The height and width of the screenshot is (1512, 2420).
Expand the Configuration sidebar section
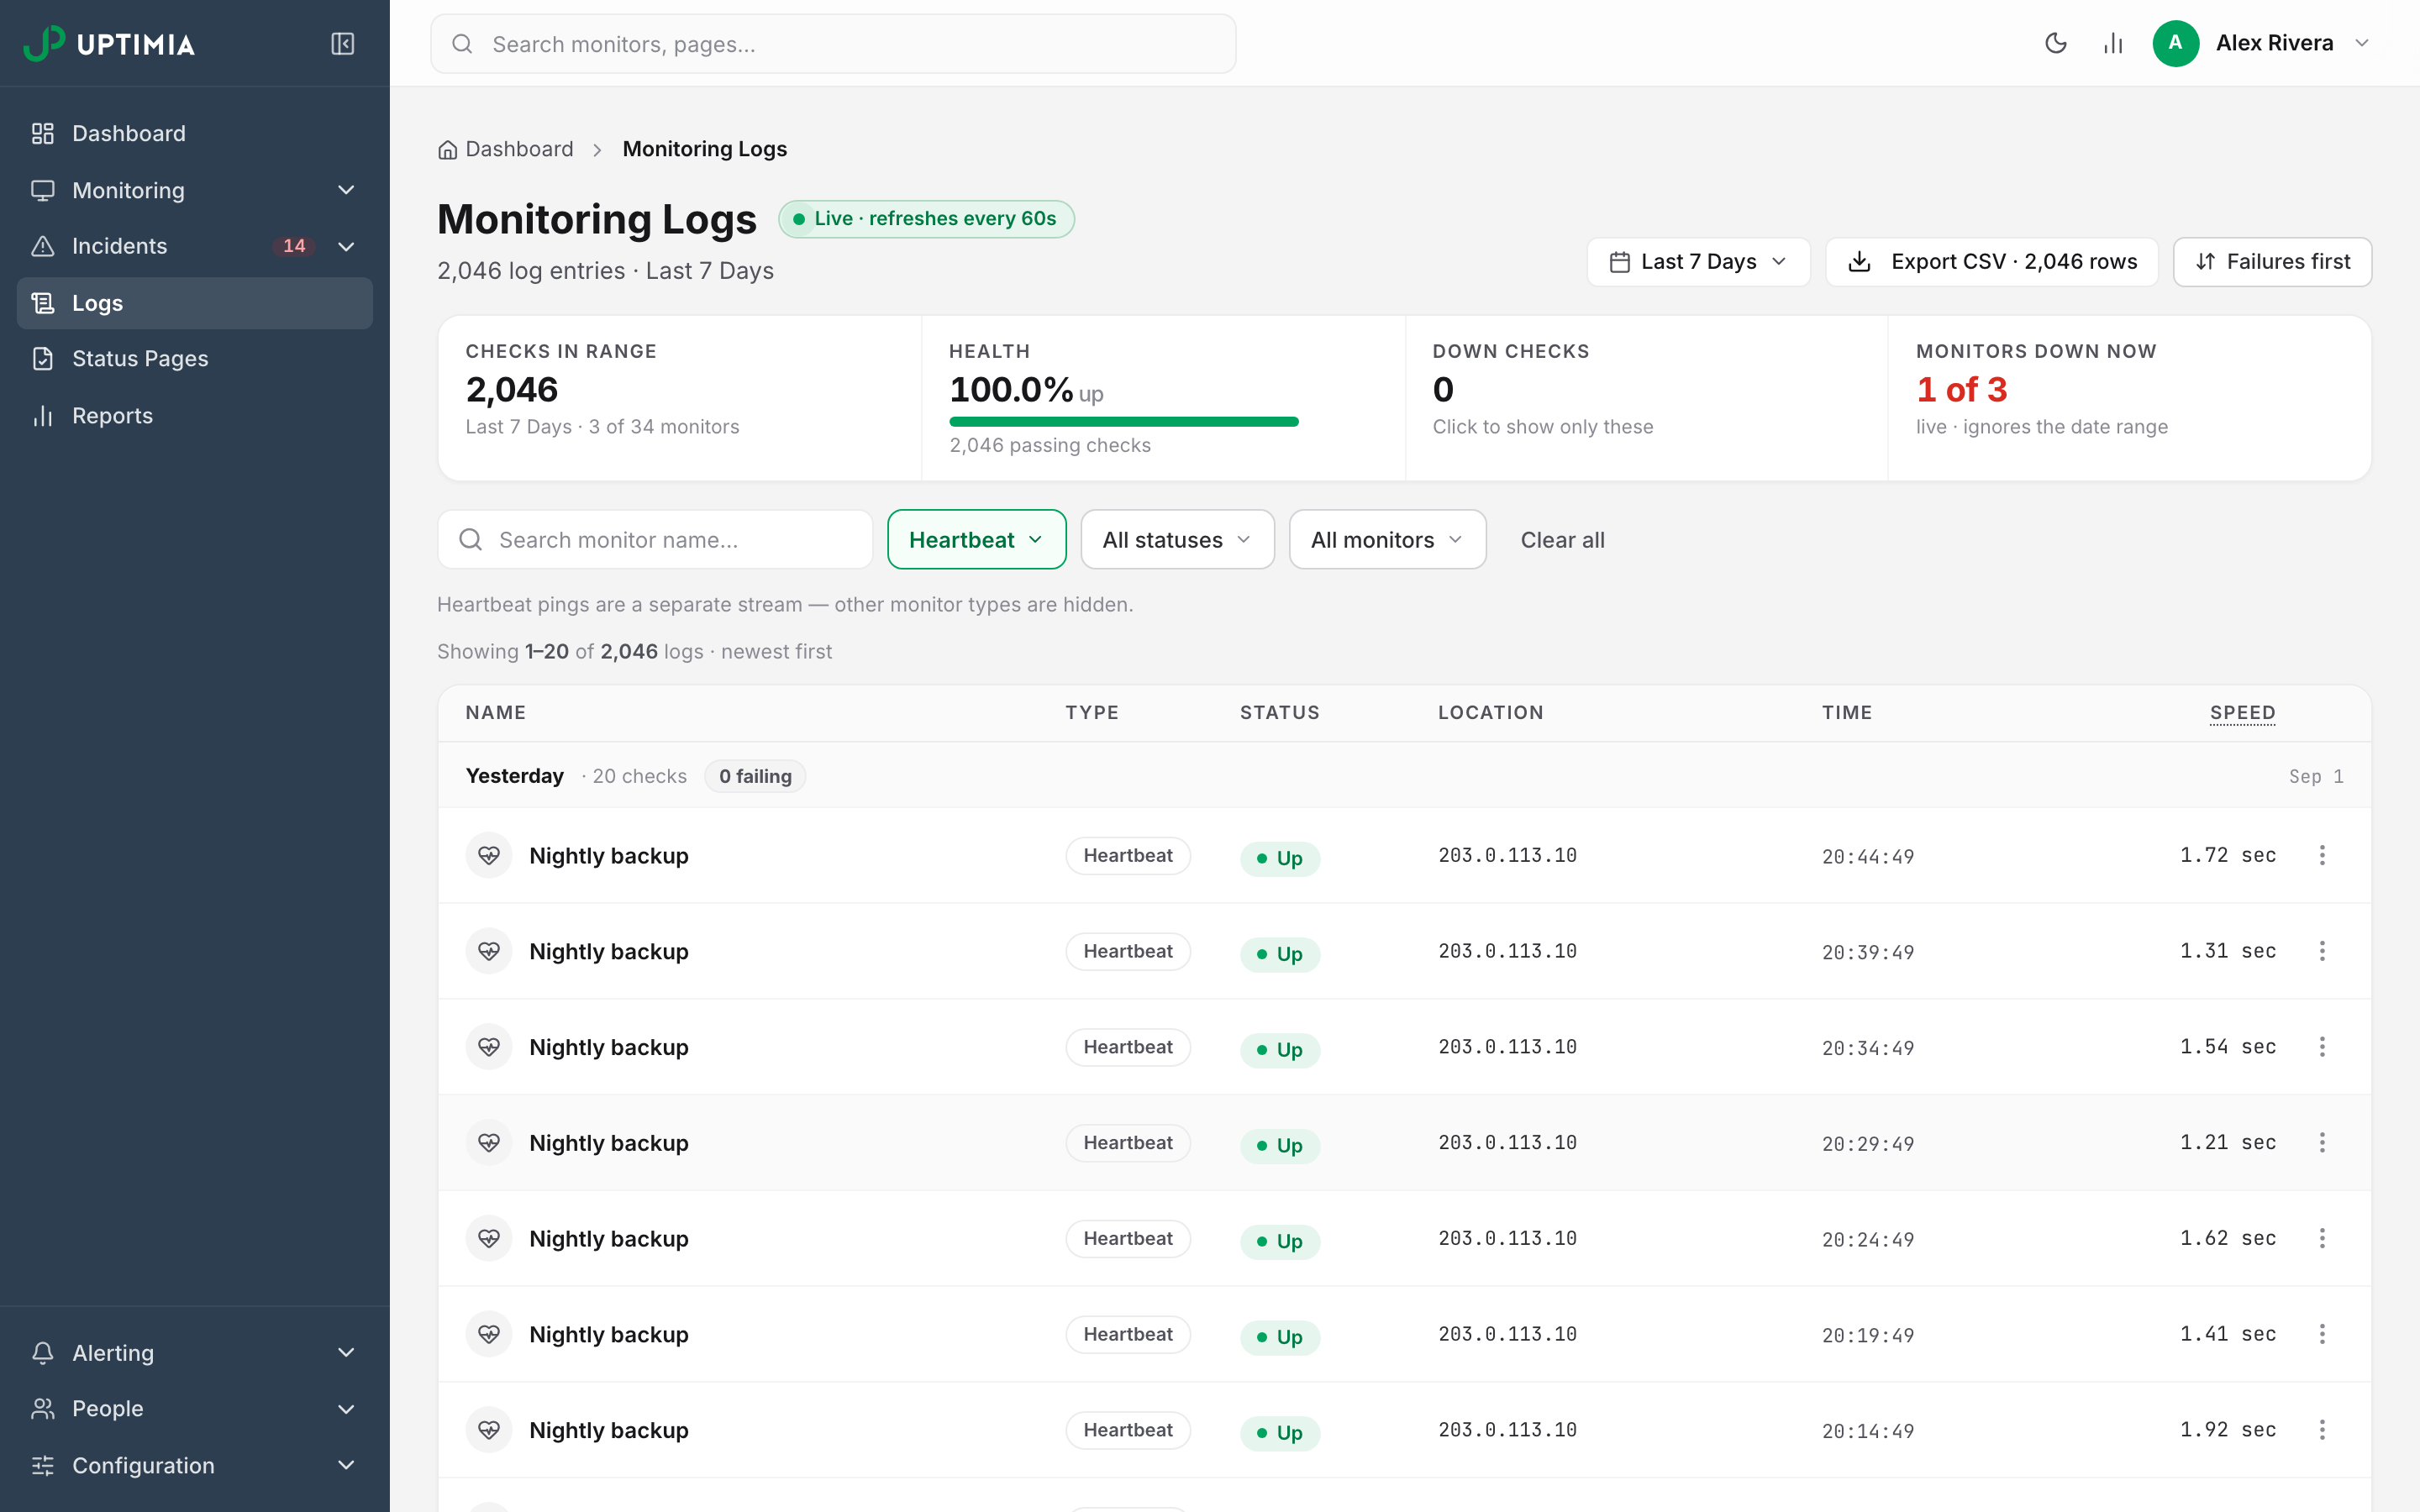coord(195,1466)
